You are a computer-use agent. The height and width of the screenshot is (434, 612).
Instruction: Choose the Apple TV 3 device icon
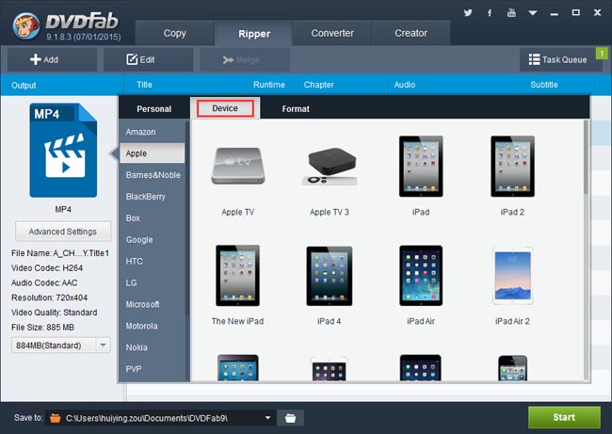tap(330, 167)
